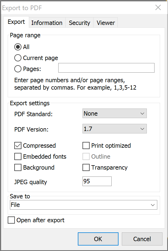Open the Security tab
Viewport: 168px width, 251px height.
[79, 23]
